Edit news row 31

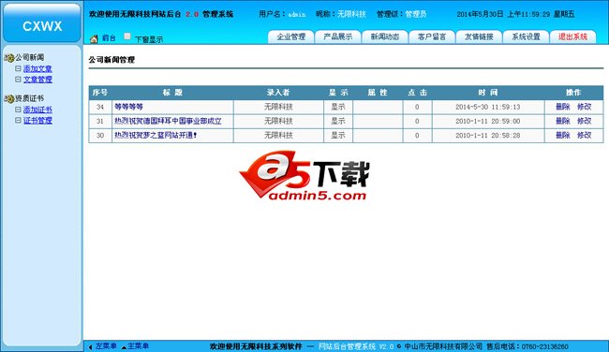584,121
